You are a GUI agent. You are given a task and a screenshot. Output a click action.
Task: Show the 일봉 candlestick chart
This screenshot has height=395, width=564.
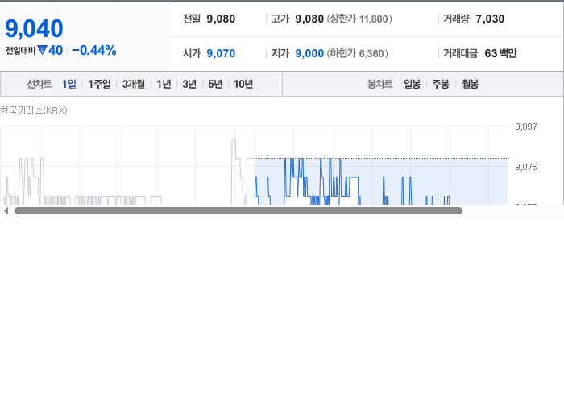[413, 84]
